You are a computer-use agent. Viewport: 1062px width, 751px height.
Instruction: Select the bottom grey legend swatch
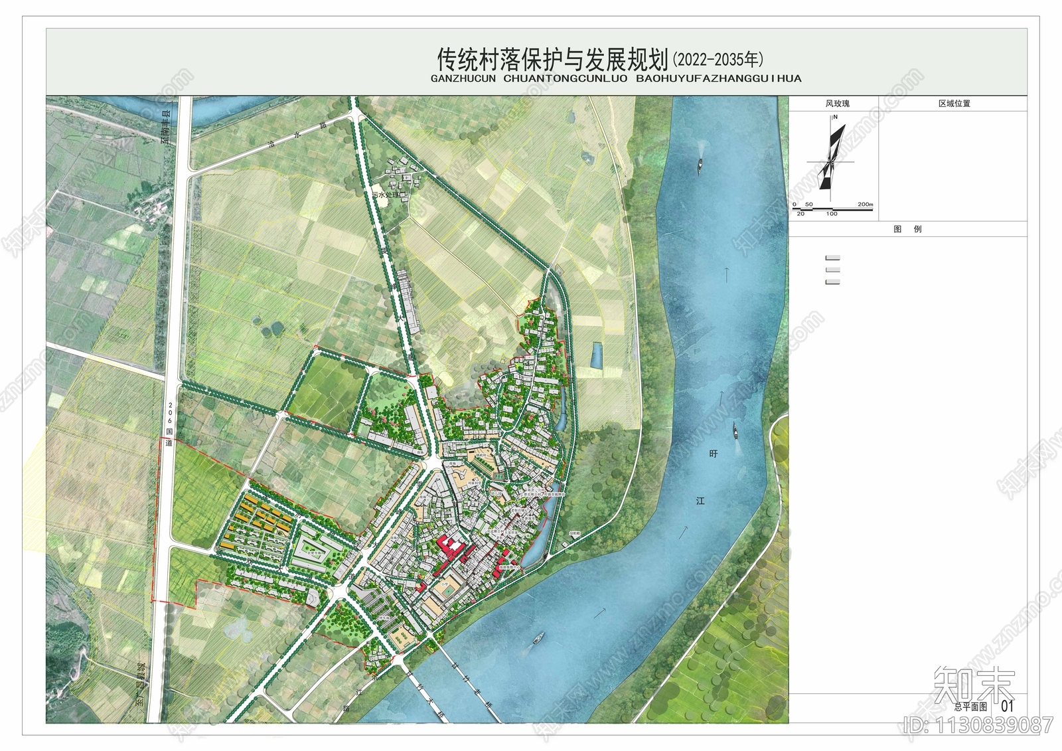tap(832, 282)
